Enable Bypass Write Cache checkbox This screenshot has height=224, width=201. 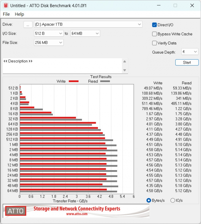tap(154, 34)
